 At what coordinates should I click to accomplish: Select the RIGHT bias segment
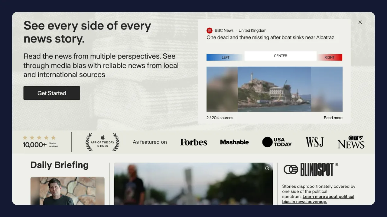[x=330, y=57]
